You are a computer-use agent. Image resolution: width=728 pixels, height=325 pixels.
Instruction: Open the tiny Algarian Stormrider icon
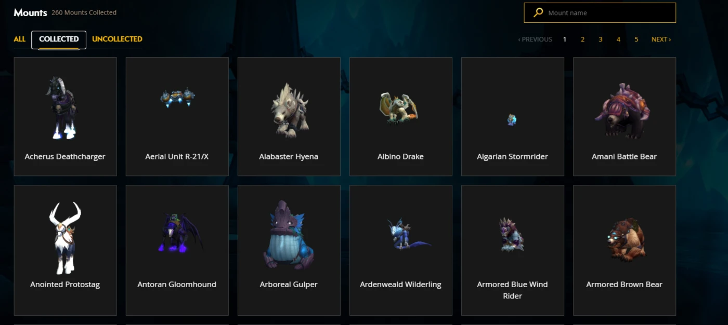pyautogui.click(x=512, y=120)
